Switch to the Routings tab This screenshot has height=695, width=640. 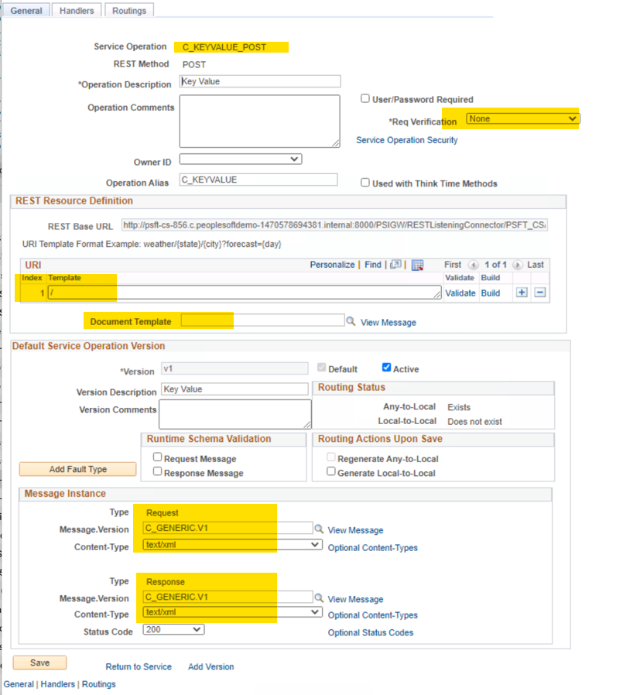pyautogui.click(x=128, y=10)
